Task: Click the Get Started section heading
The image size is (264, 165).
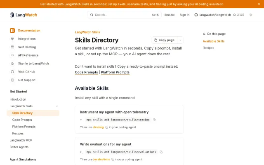Action: coord(18,92)
